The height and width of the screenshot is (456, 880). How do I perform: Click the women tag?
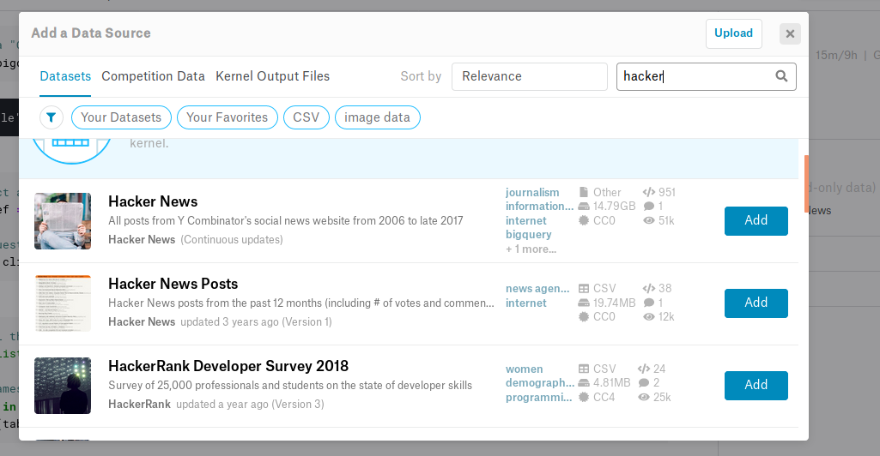(x=525, y=369)
